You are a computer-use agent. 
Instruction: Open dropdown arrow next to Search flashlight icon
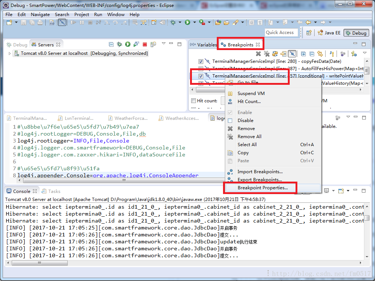(x=242, y=22)
